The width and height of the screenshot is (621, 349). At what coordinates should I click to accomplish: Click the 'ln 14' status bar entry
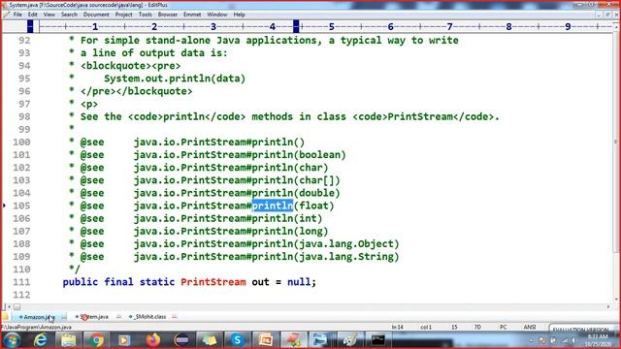(397, 328)
